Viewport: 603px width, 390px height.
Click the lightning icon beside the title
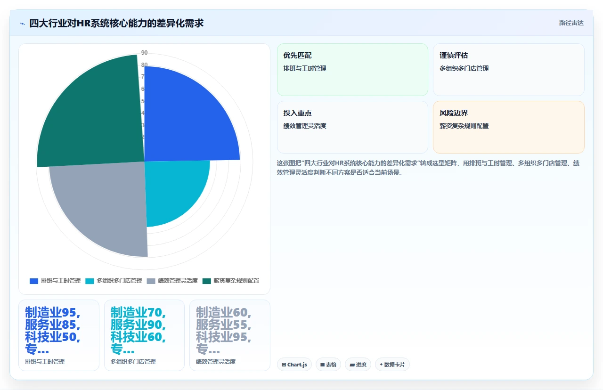(x=22, y=23)
